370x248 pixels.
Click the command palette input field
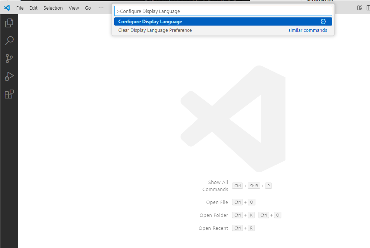point(223,11)
